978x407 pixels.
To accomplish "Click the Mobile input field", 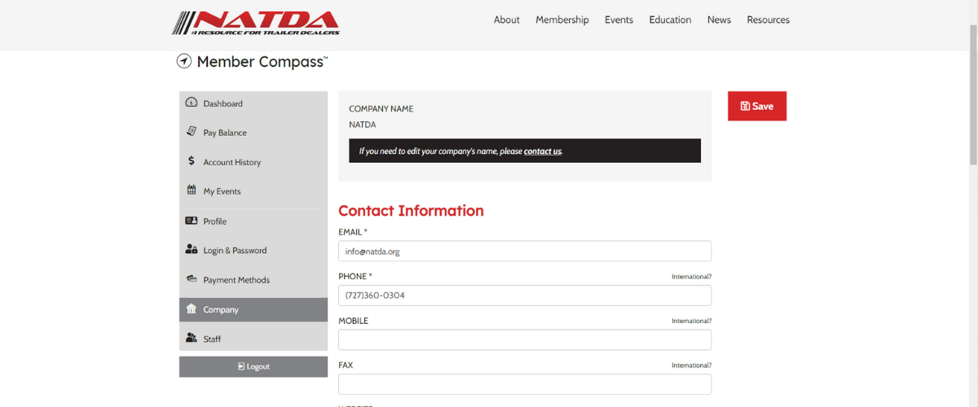I will pos(525,340).
